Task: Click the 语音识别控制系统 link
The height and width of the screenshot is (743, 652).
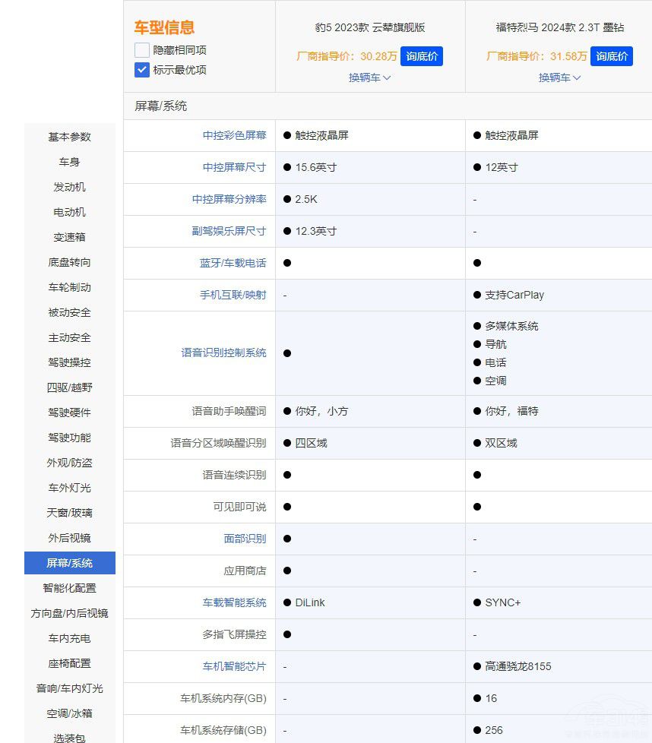Action: [223, 353]
